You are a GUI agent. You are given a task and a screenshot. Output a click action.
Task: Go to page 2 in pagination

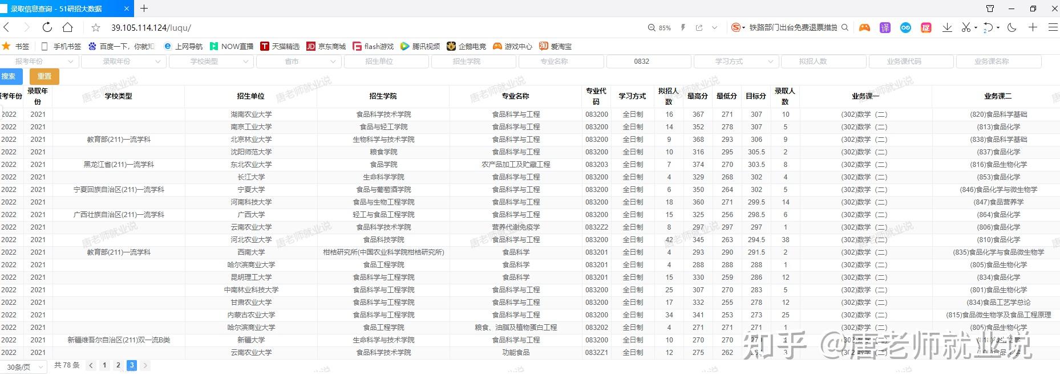point(118,365)
